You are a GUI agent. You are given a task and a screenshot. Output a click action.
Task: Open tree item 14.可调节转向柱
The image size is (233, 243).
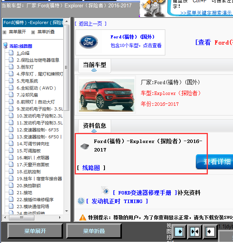33,144
